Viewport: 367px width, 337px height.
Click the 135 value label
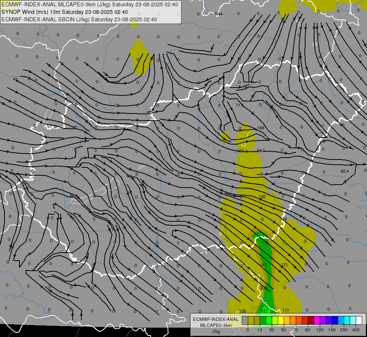point(243,311)
